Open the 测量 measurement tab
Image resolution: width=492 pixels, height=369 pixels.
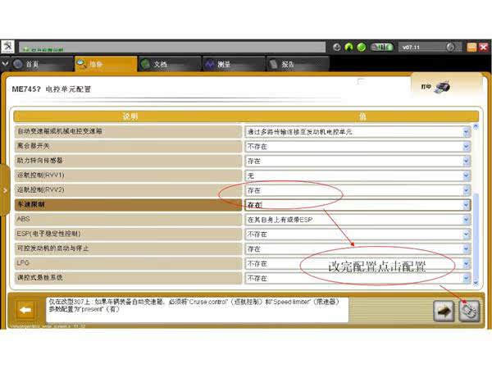[234, 64]
